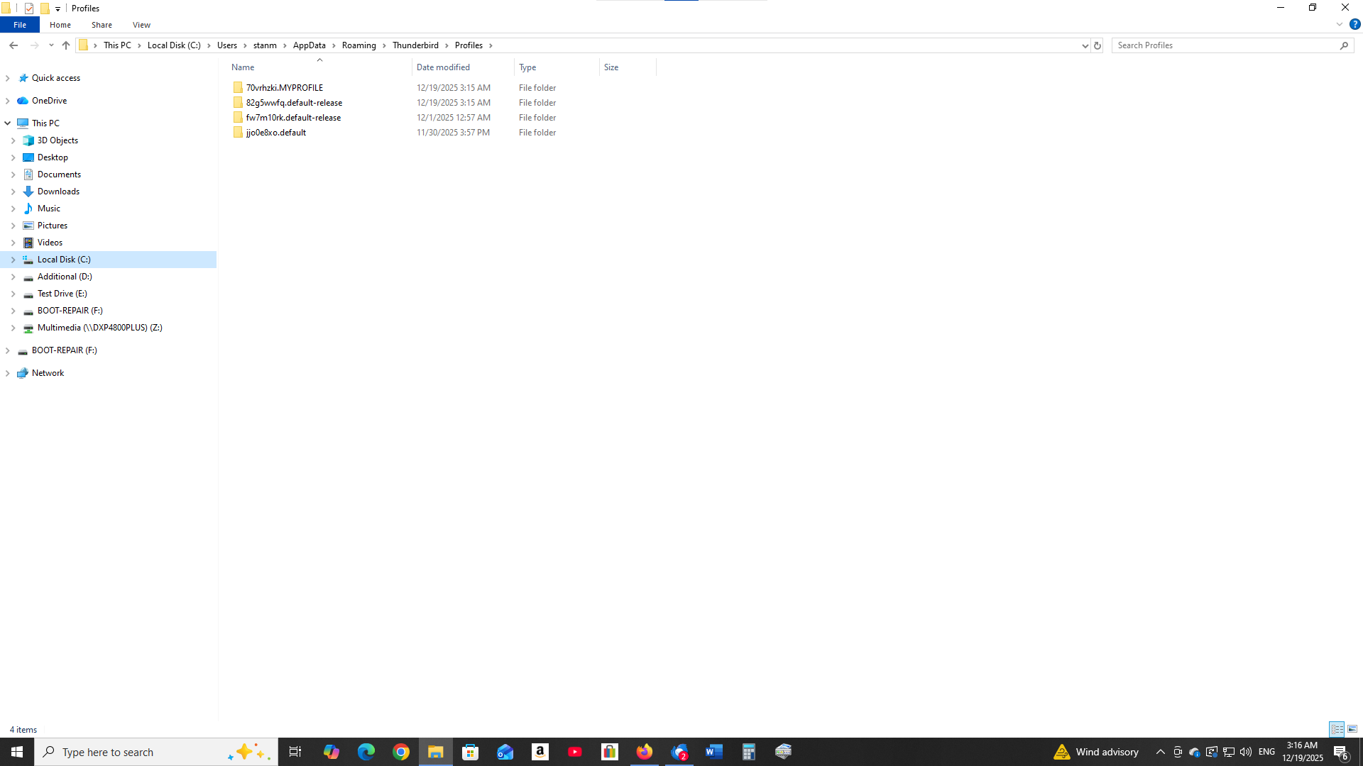1363x766 pixels.
Task: Open the View ribbon tab
Action: [141, 25]
